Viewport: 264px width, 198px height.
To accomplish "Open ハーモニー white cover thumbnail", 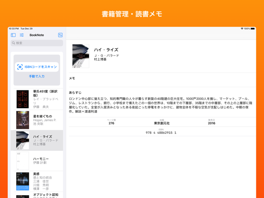I will click(x=22, y=161).
